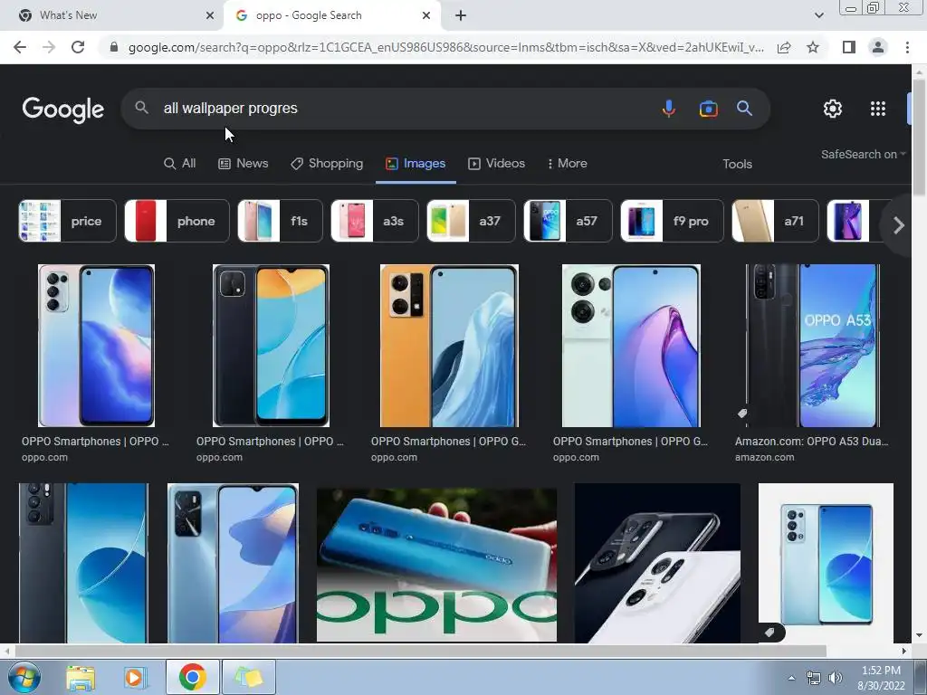Click the amazon.com source link

click(764, 457)
